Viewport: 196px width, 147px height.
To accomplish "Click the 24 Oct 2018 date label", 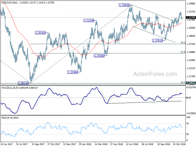I will pos(179,144).
